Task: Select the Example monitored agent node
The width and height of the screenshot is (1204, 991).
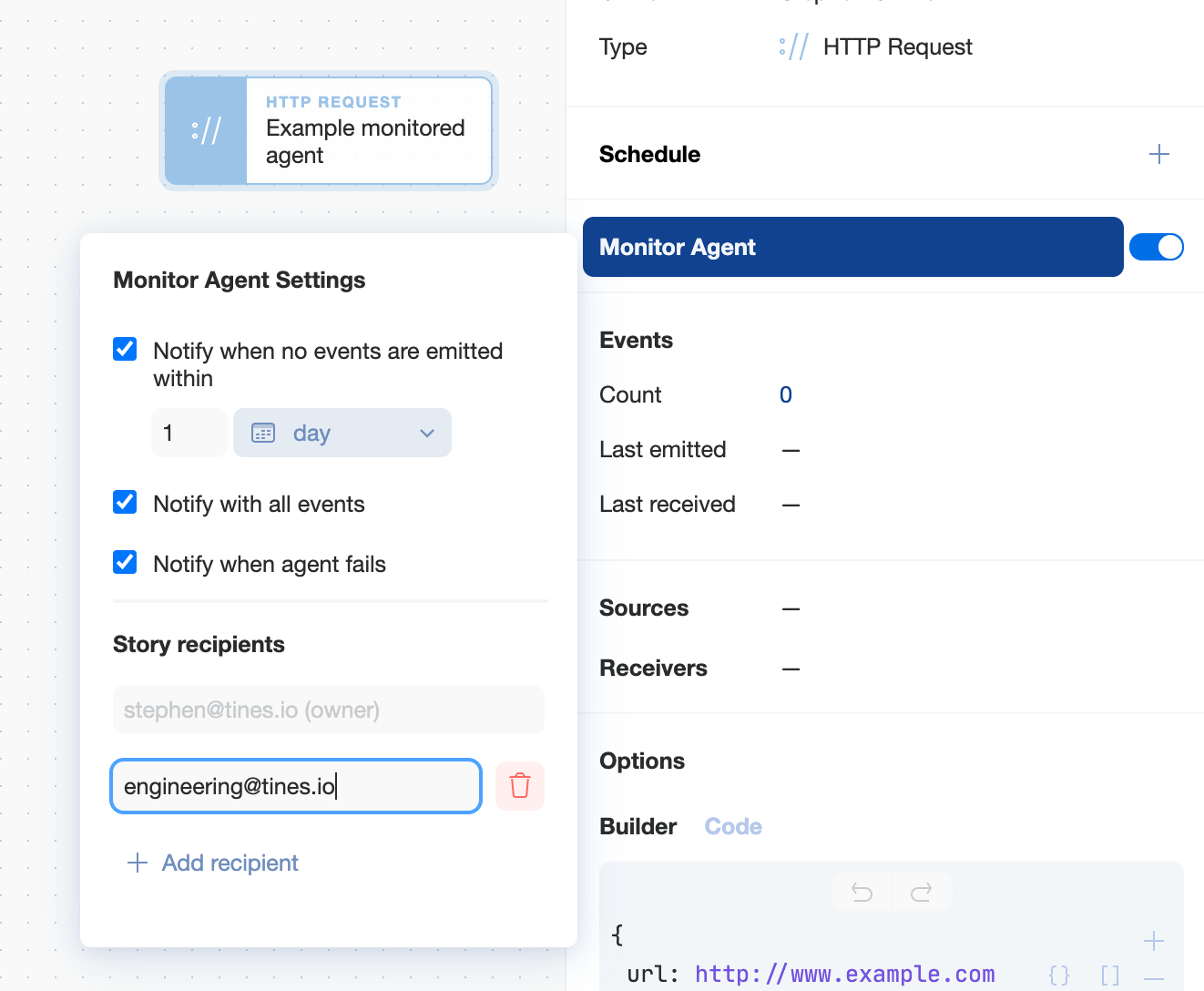Action: coord(329,131)
